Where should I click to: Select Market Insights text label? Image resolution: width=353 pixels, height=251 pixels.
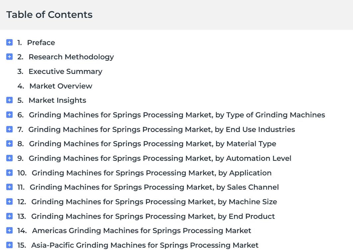tap(57, 100)
